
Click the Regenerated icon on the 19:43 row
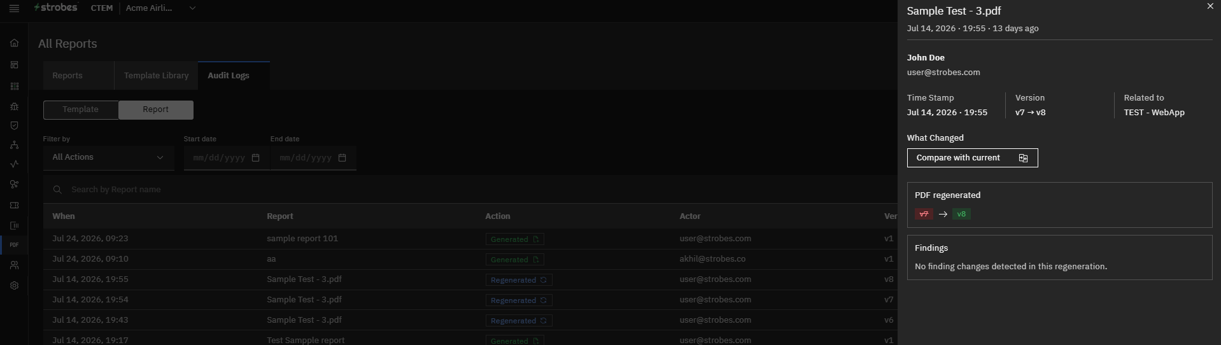tap(544, 321)
